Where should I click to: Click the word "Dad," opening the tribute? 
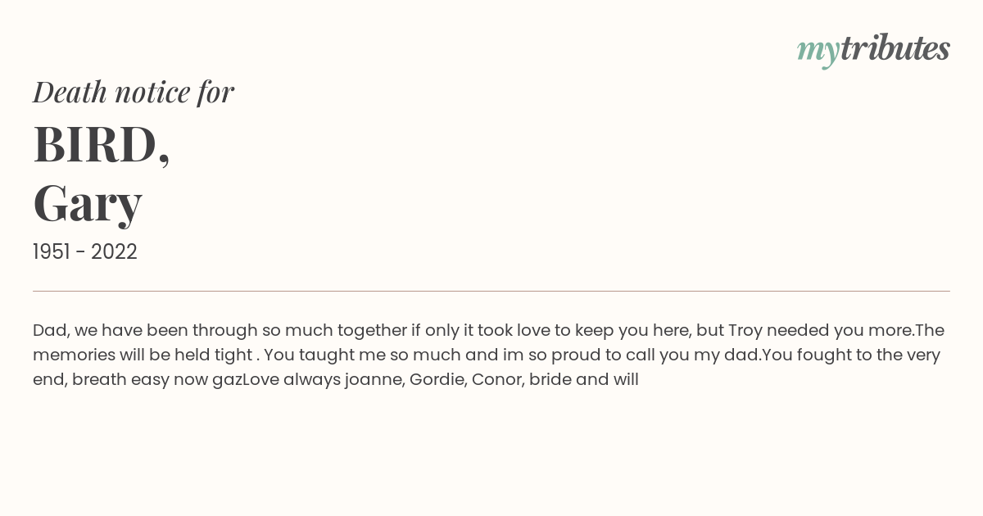pos(51,331)
